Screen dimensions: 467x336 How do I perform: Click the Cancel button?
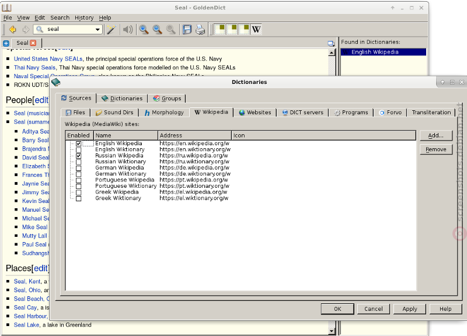tap(374, 309)
